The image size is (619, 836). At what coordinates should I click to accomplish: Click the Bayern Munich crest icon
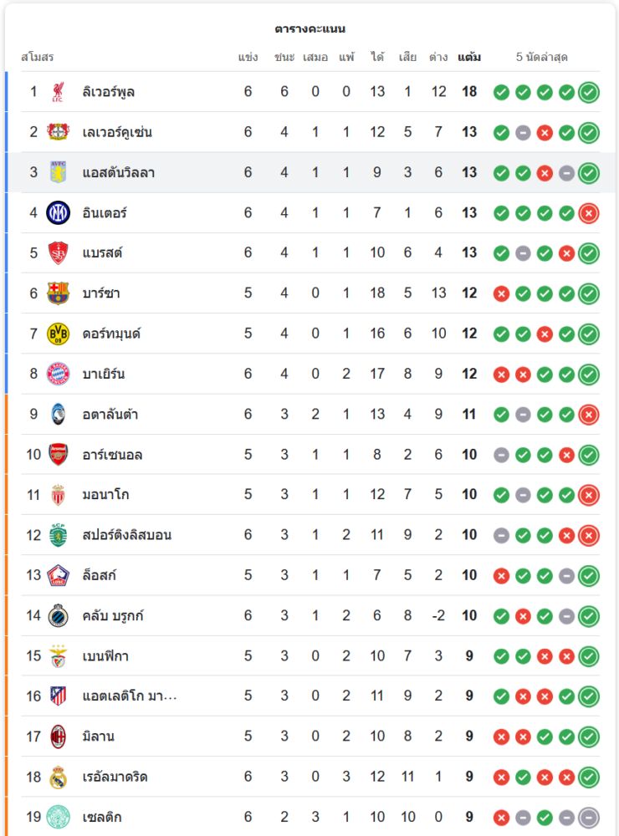(x=58, y=374)
